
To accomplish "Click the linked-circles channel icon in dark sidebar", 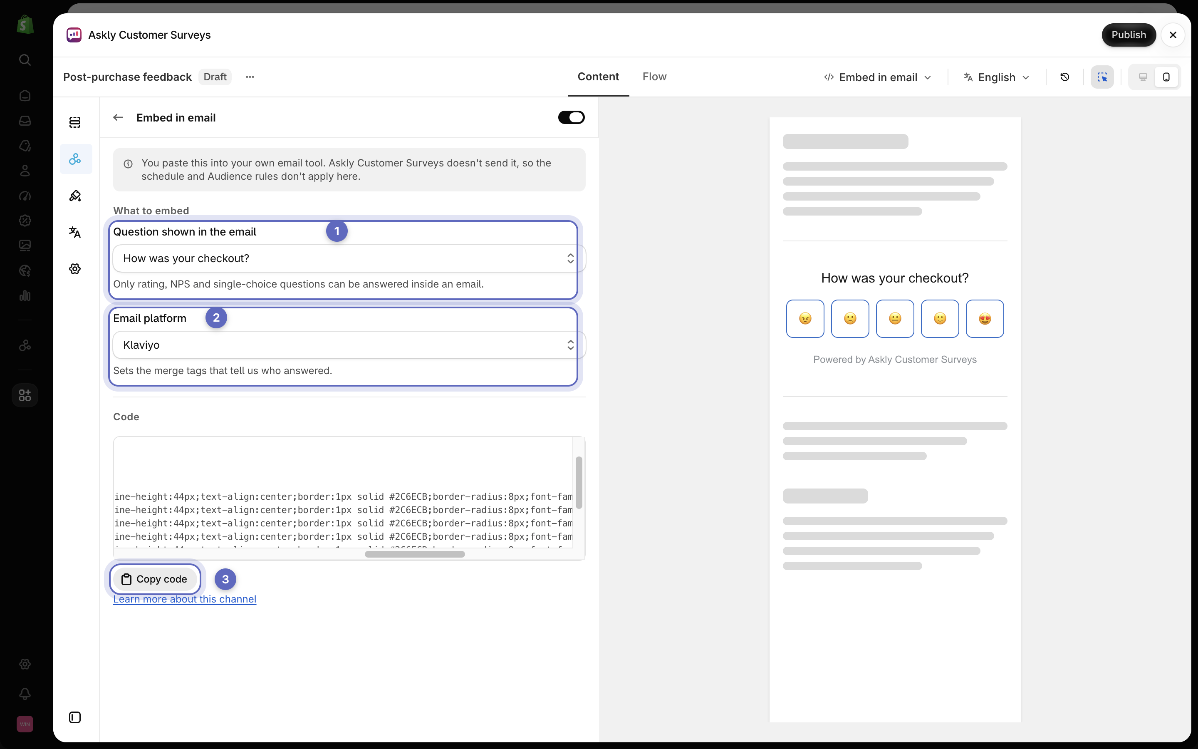I will (x=25, y=345).
